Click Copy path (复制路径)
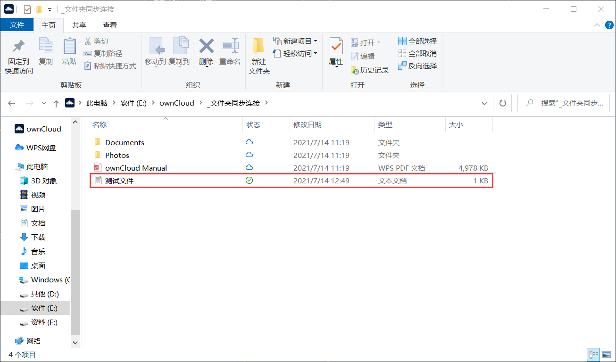 [103, 53]
